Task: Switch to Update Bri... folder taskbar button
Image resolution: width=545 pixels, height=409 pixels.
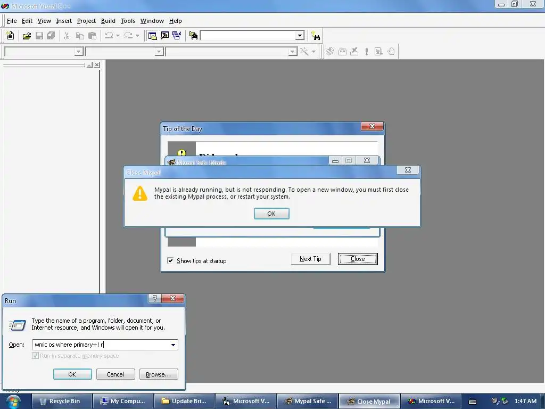Action: point(184,402)
